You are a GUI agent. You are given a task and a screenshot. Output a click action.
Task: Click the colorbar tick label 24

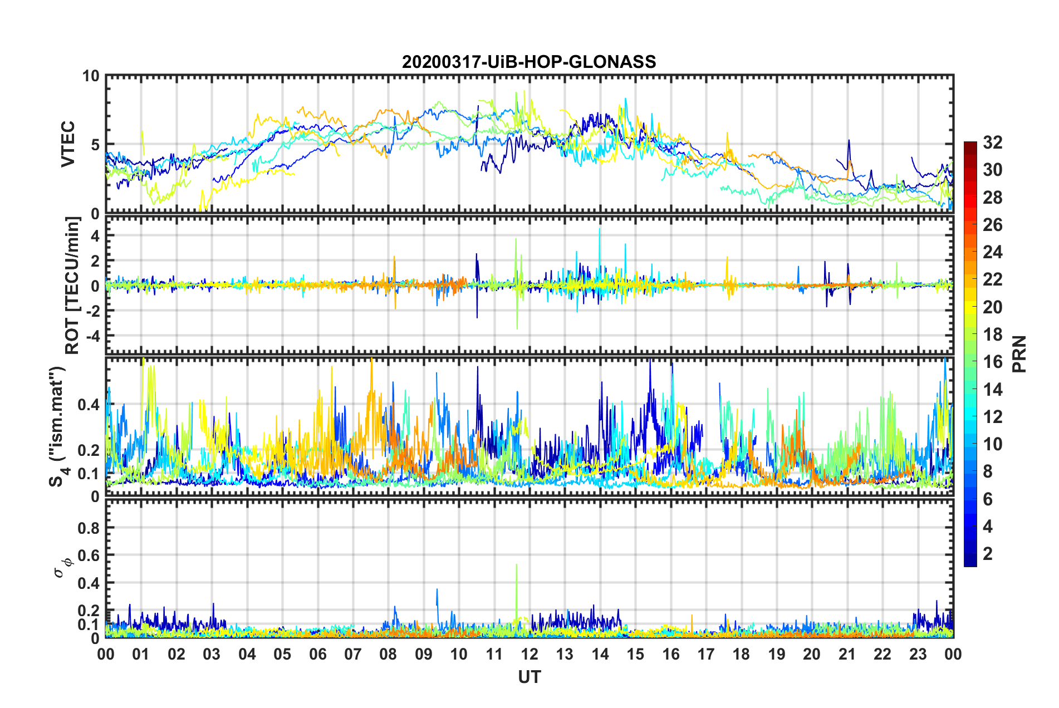click(x=992, y=252)
